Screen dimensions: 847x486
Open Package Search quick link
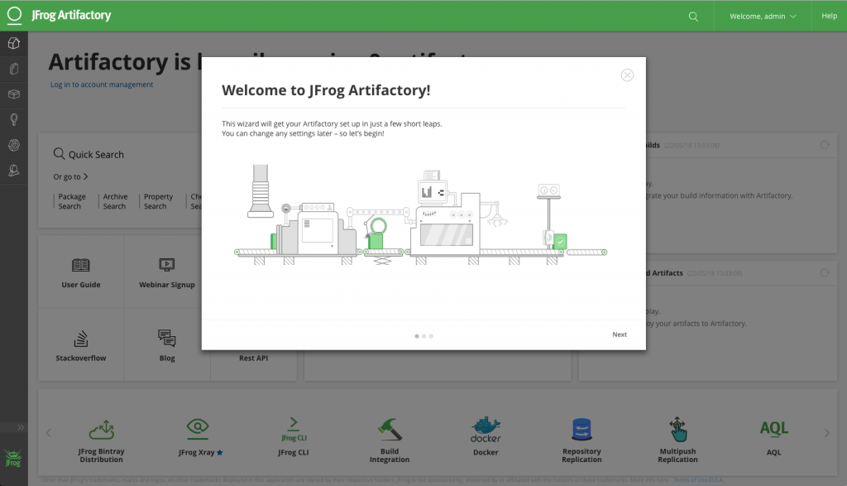[x=71, y=201]
